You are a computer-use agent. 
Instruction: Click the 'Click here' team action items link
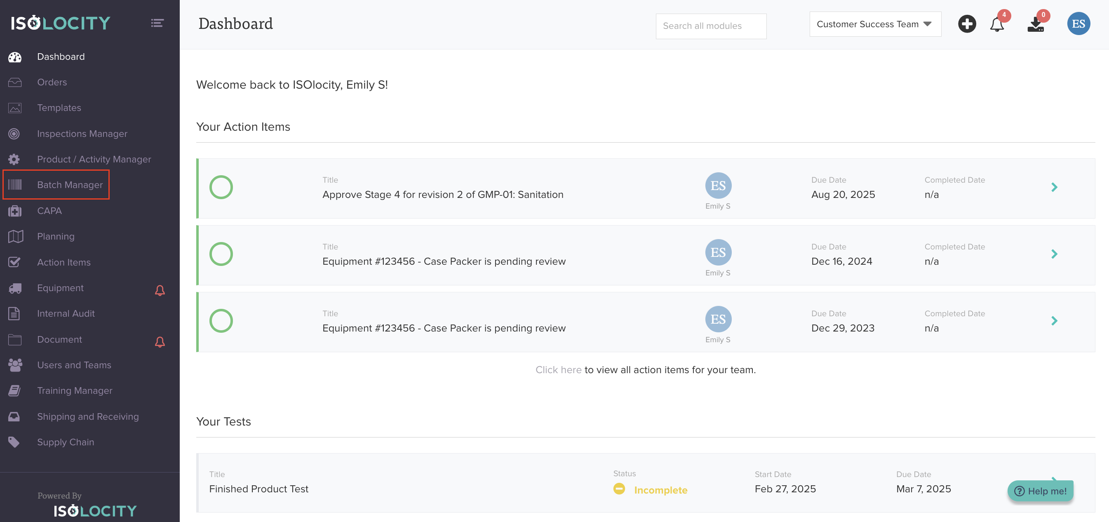pos(558,370)
